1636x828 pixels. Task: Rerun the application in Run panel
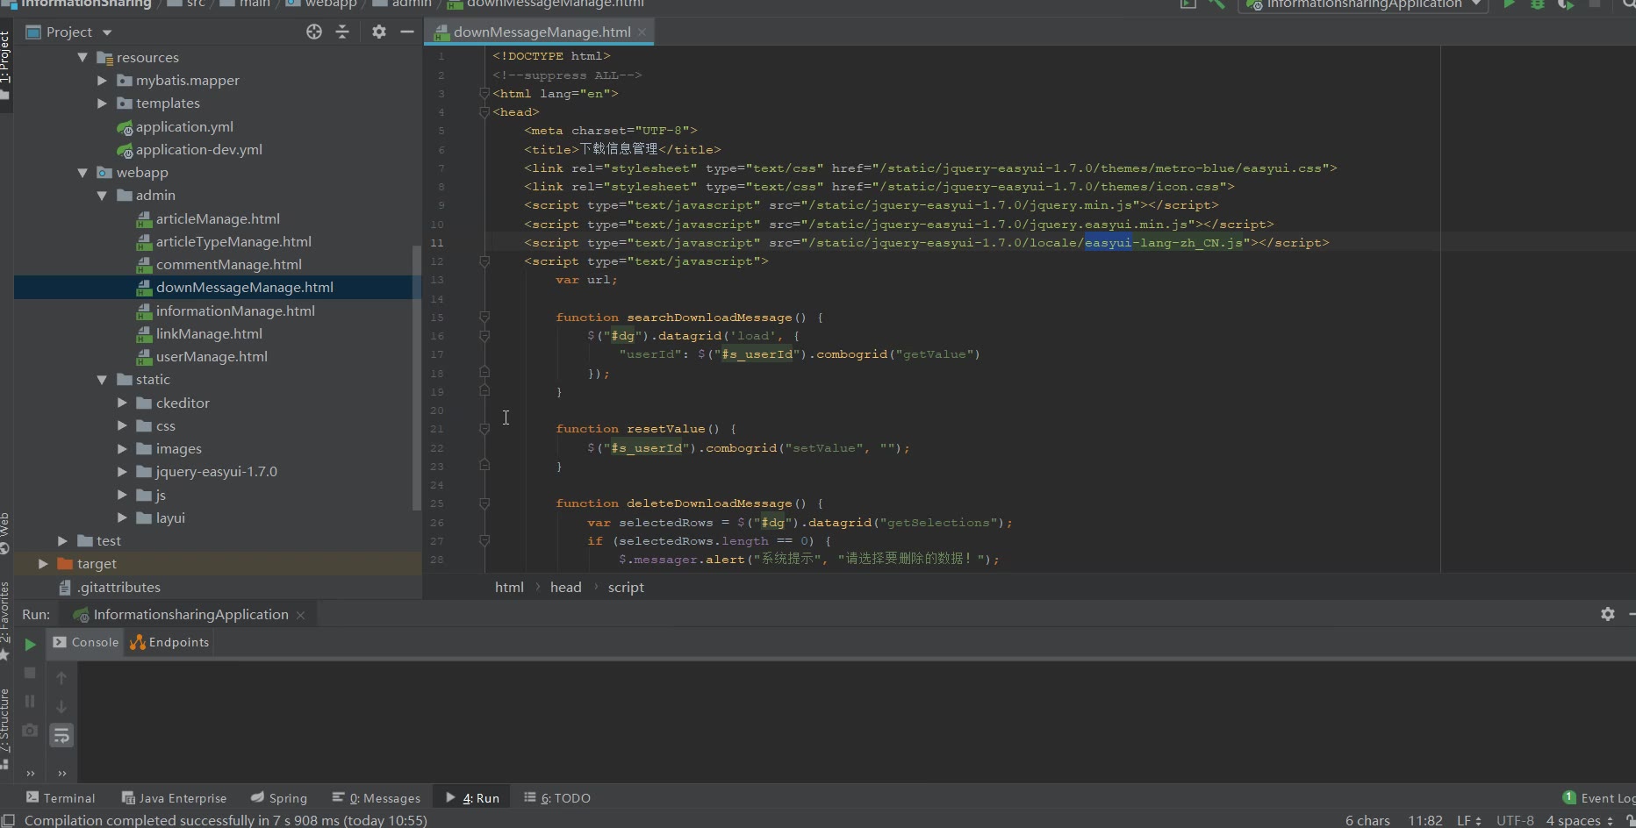click(x=30, y=645)
